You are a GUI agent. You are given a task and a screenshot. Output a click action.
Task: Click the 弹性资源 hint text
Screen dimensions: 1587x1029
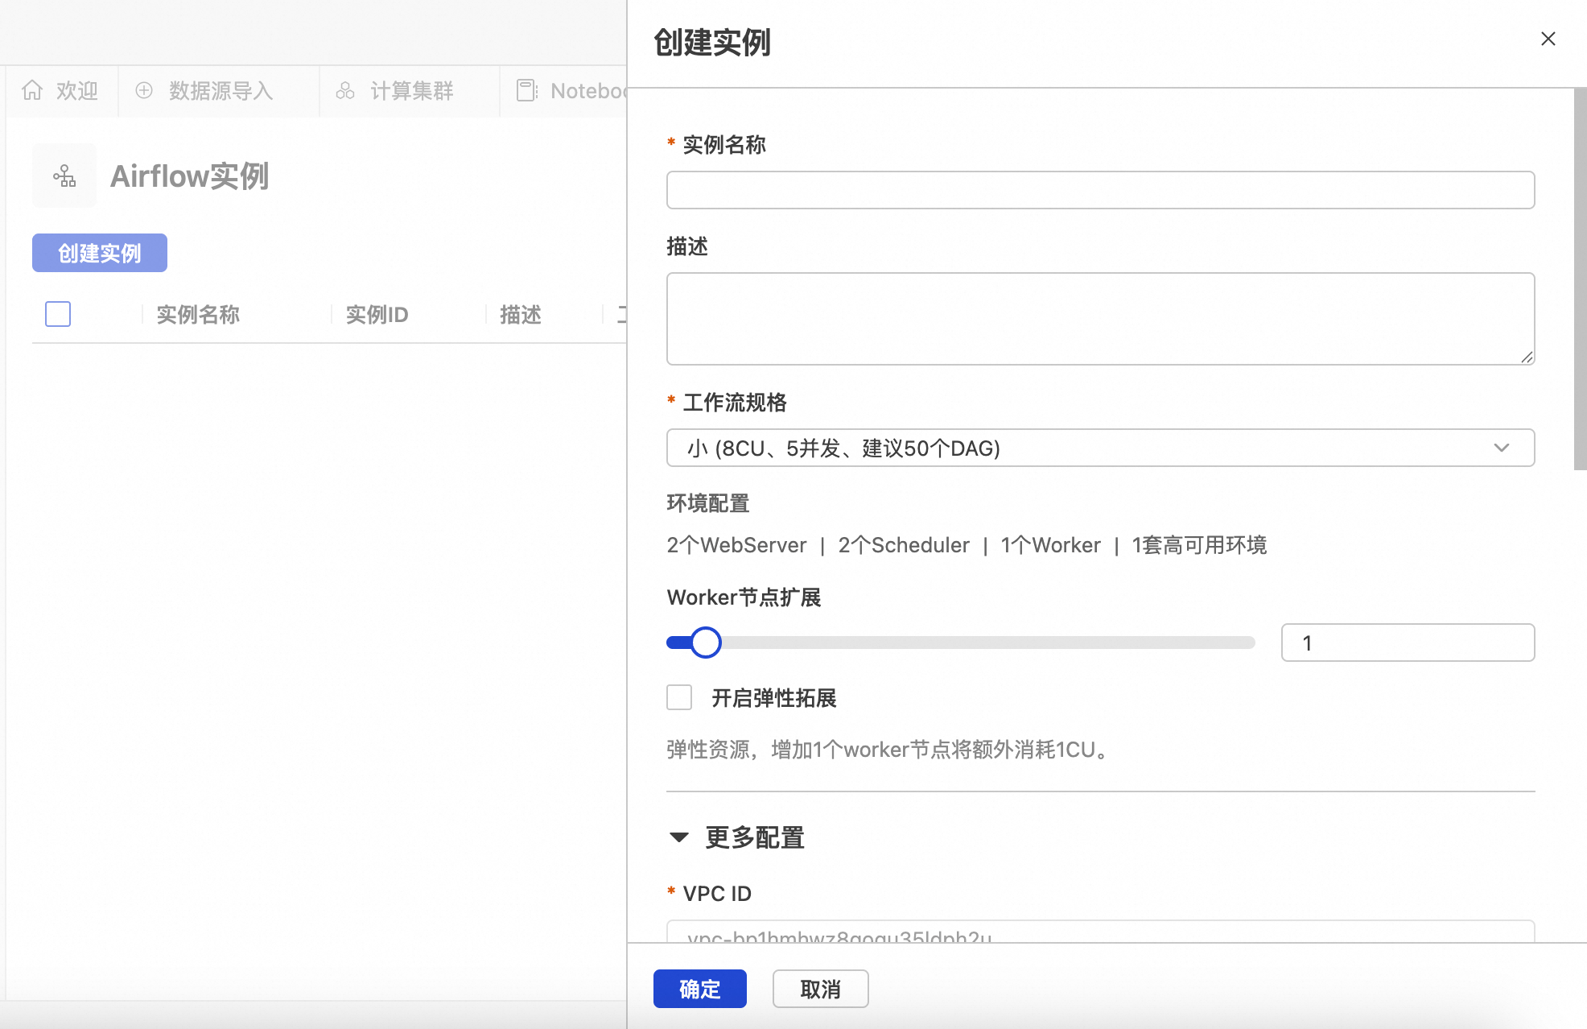[x=890, y=750]
